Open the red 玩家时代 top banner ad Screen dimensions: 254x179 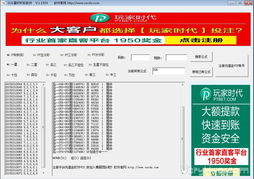point(128,29)
